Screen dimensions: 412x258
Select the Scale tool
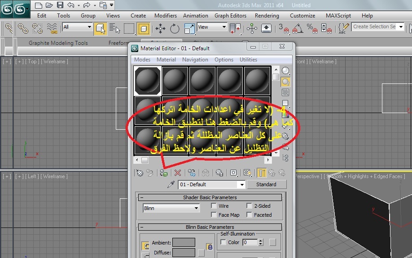click(x=189, y=28)
